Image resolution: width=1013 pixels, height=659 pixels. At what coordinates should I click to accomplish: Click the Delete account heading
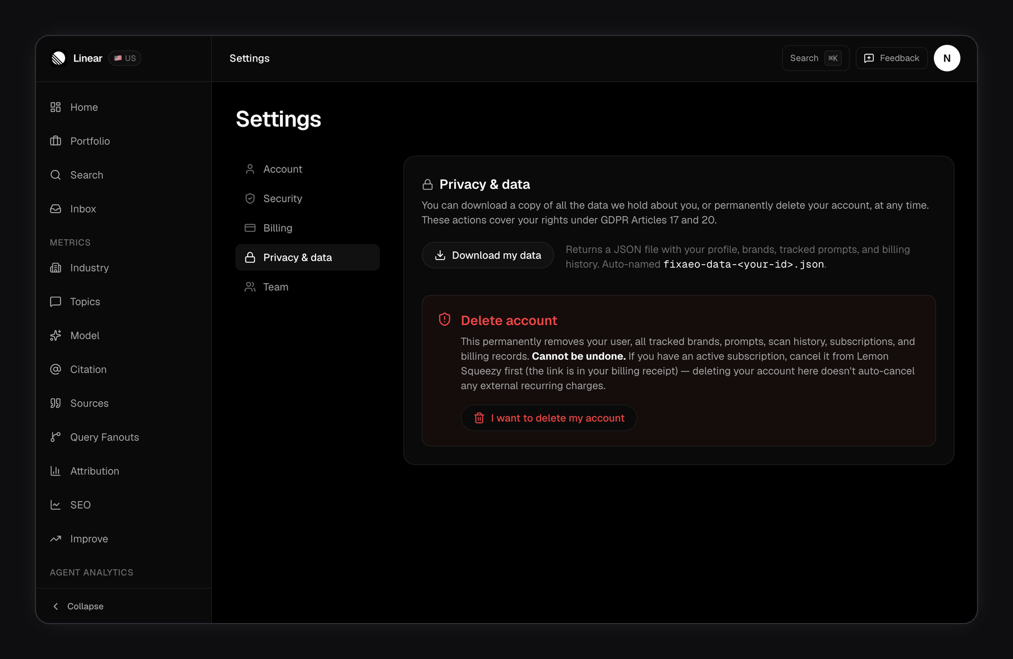coord(509,320)
